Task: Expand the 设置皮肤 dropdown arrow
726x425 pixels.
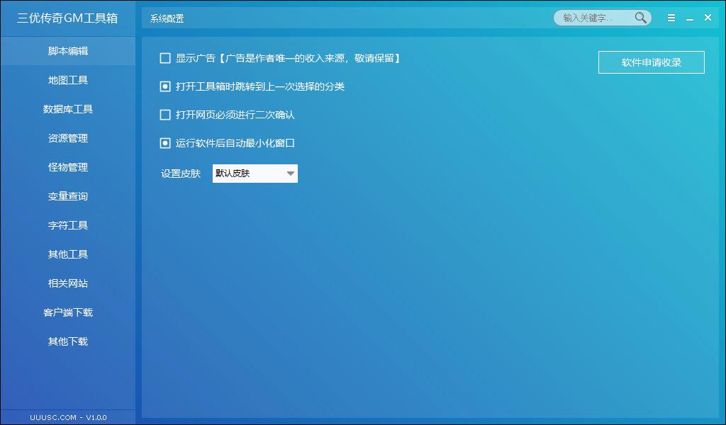Action: [x=290, y=174]
